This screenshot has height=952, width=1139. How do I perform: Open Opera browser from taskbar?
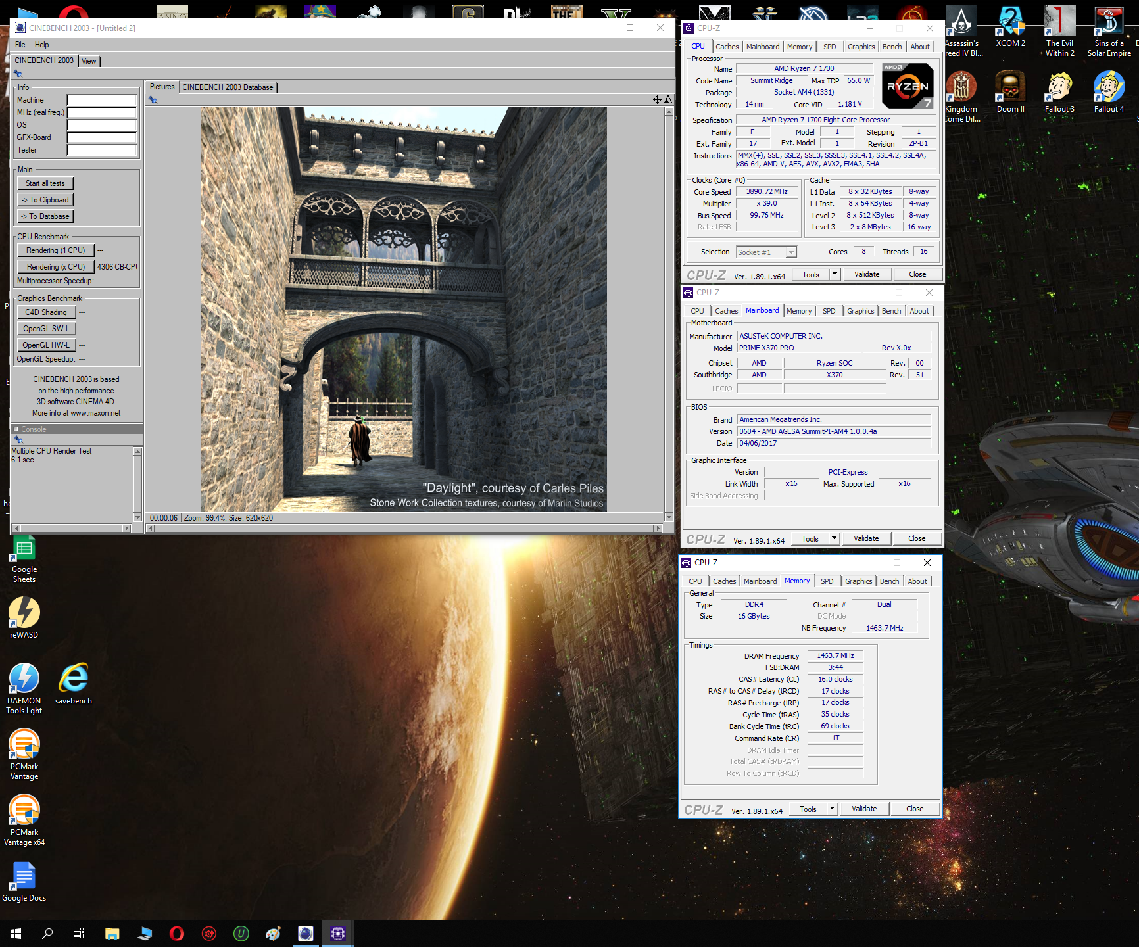point(177,933)
